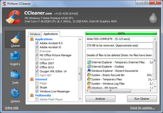
Task: Toggle the Evernote checkbox
Action: pos(37,51)
